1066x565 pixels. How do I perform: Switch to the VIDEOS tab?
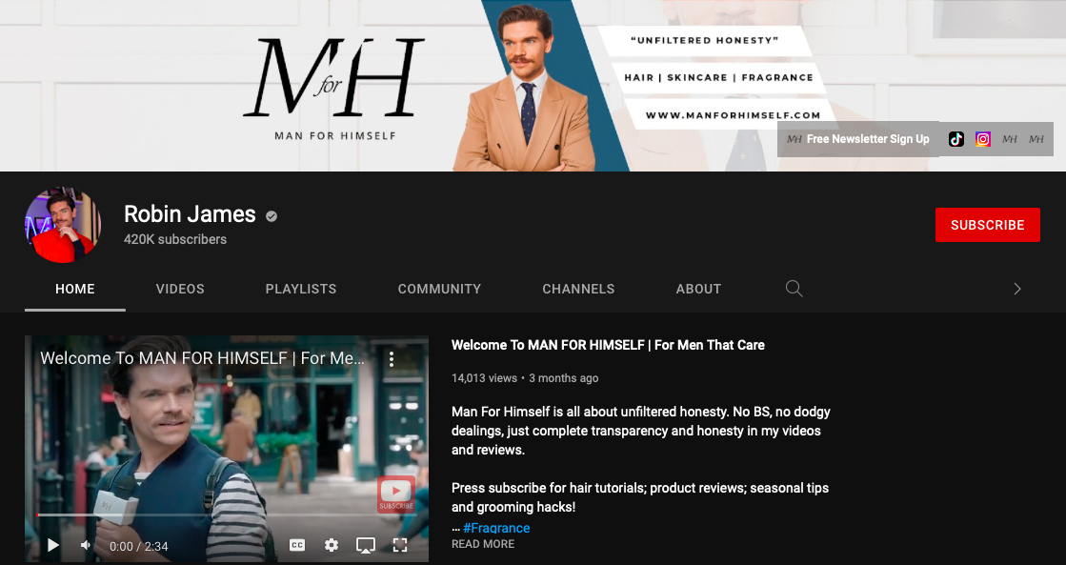click(180, 289)
